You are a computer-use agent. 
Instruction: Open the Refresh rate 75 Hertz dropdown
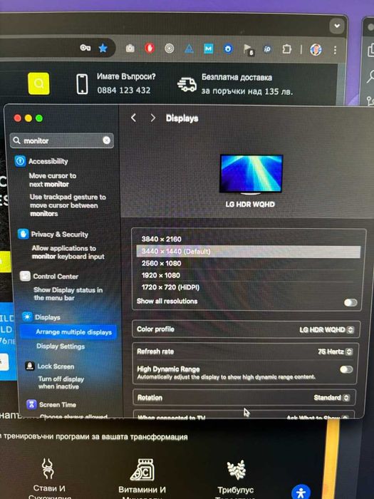click(x=336, y=351)
